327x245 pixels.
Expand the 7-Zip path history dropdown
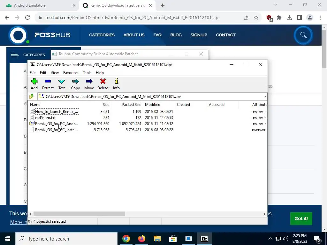point(264,96)
